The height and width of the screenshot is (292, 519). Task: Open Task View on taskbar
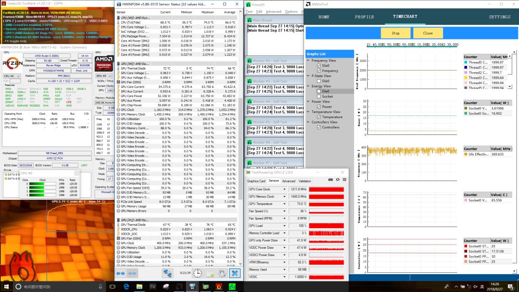pos(112,287)
